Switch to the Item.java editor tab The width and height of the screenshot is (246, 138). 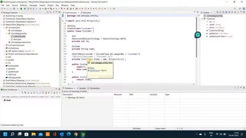point(86,13)
